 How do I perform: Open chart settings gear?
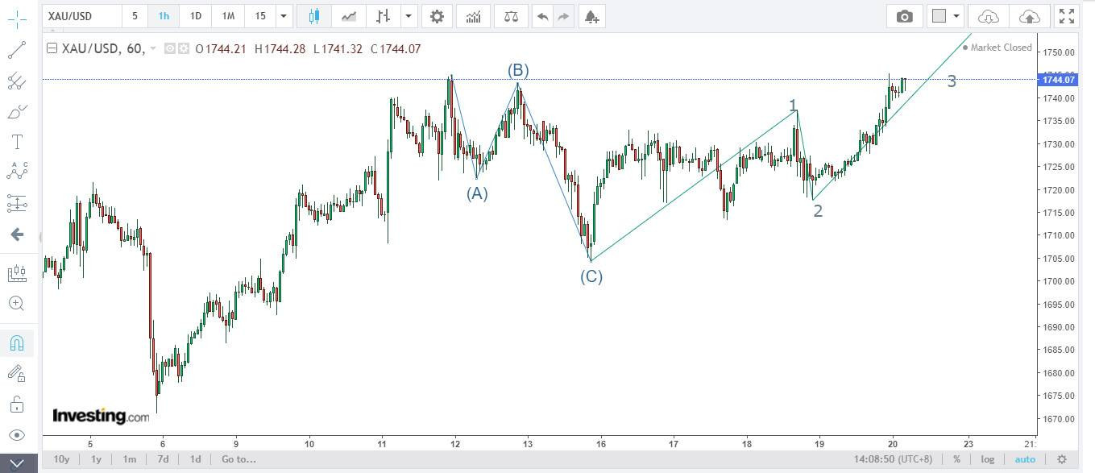coord(437,16)
